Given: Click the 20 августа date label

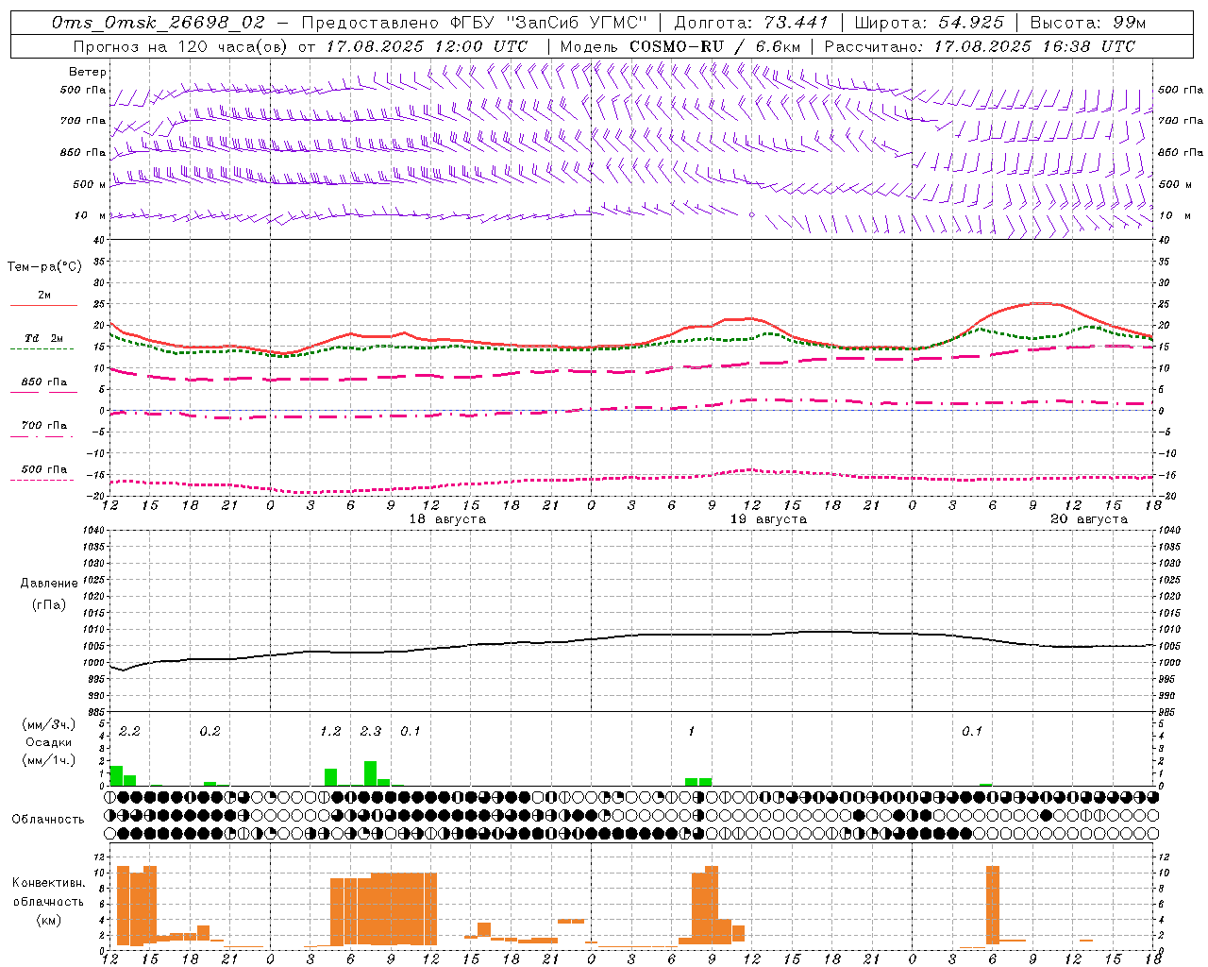Looking at the screenshot, I should tap(1089, 519).
